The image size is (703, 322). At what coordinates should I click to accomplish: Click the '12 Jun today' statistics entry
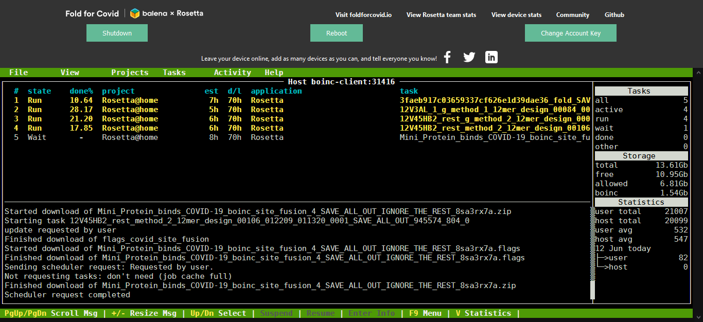click(x=623, y=248)
